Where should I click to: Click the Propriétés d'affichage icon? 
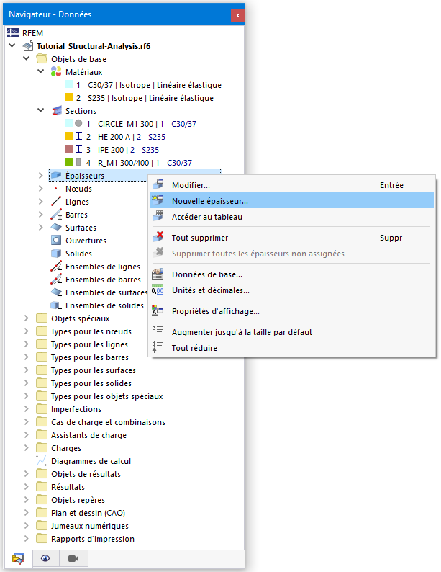click(158, 310)
